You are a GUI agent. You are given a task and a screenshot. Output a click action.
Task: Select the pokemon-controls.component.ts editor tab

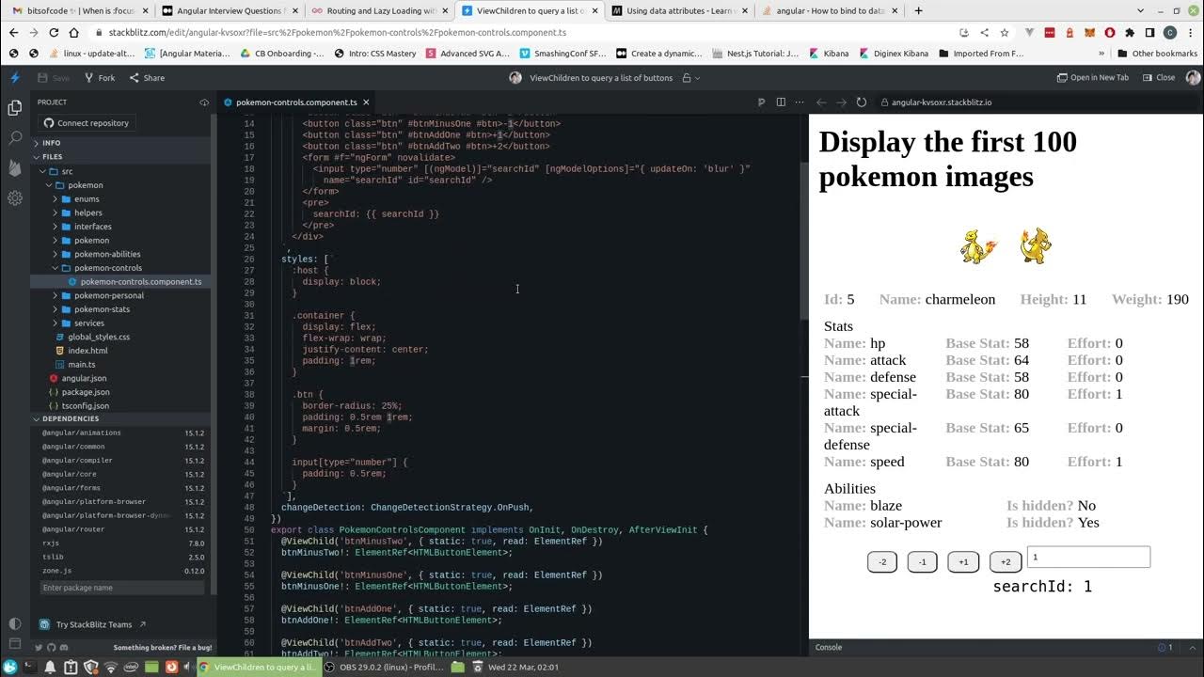pyautogui.click(x=296, y=102)
